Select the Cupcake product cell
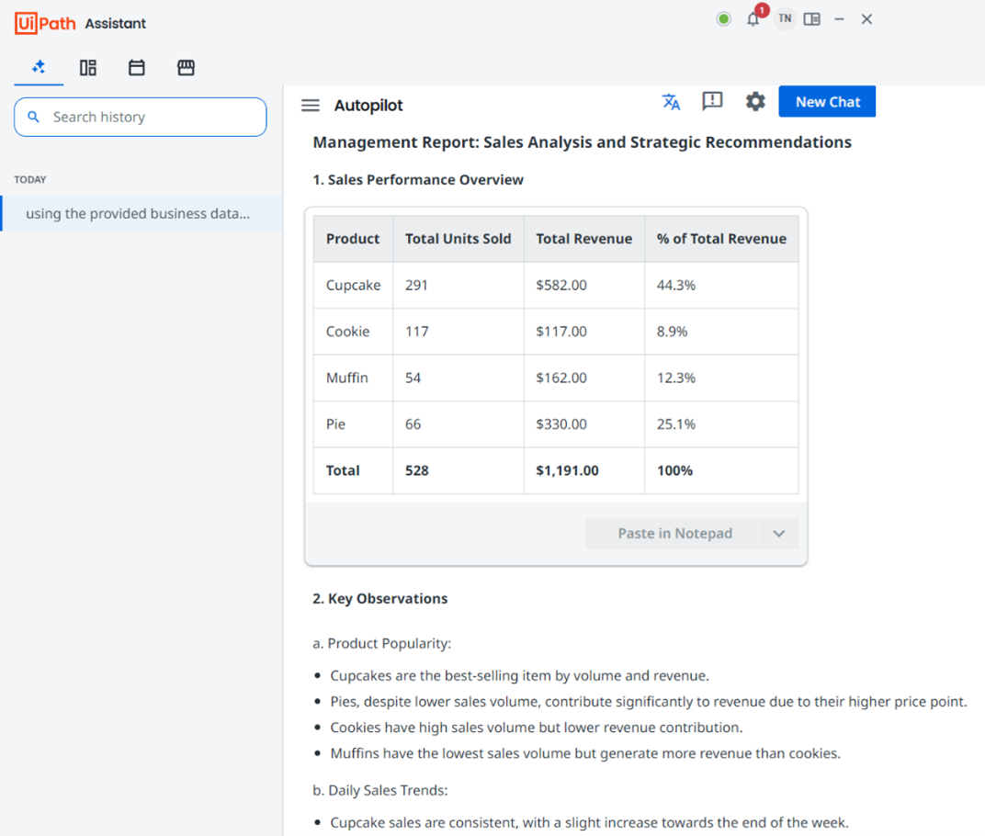 pos(353,285)
